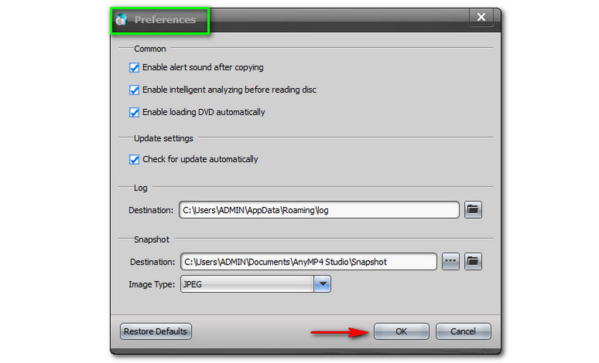
Task: Expand the Image Type dropdown arrow
Action: tap(323, 284)
